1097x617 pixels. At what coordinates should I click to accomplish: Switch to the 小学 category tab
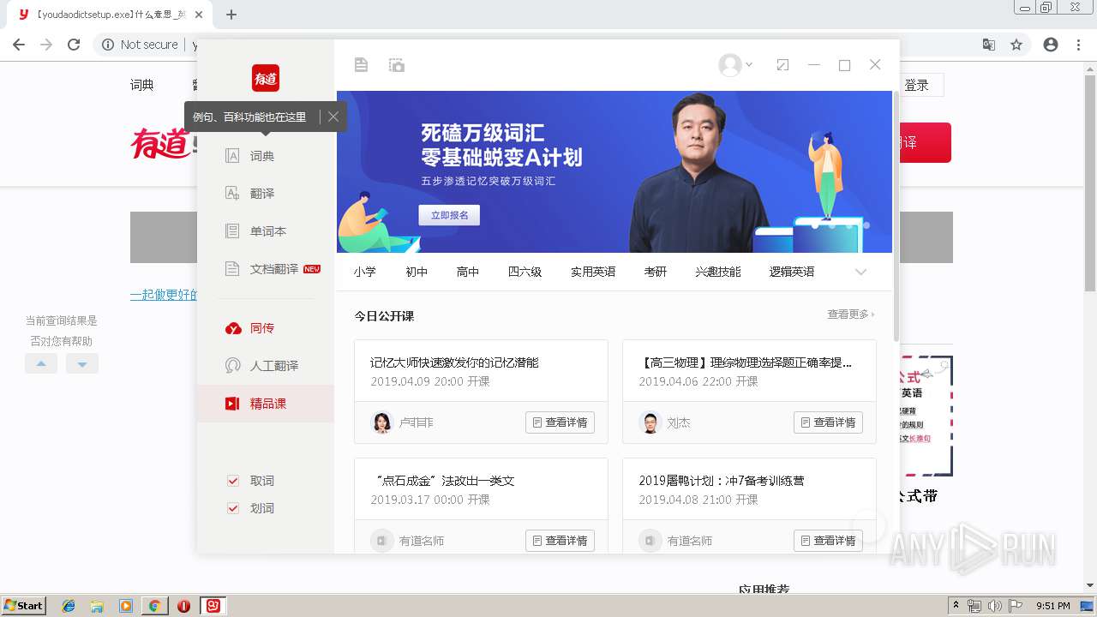365,272
